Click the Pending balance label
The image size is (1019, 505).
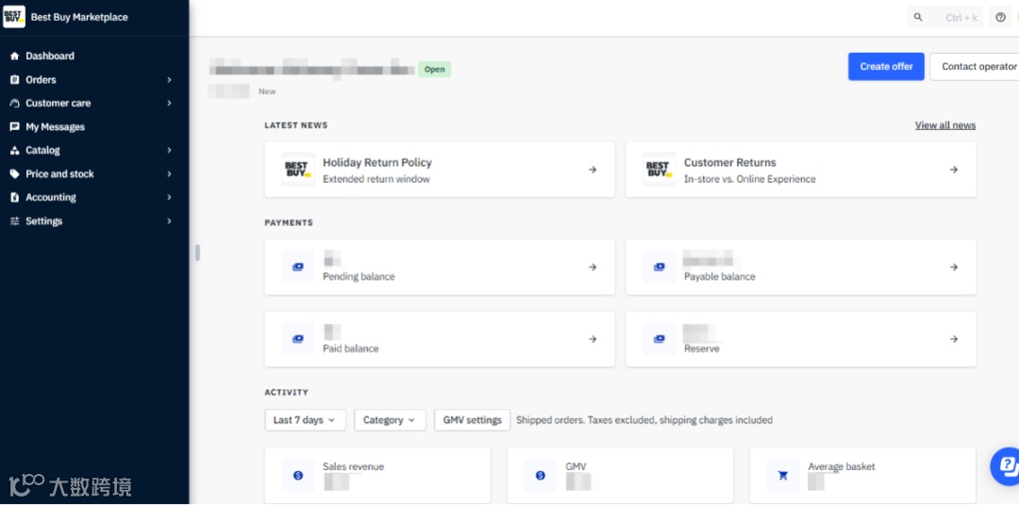coord(359,276)
